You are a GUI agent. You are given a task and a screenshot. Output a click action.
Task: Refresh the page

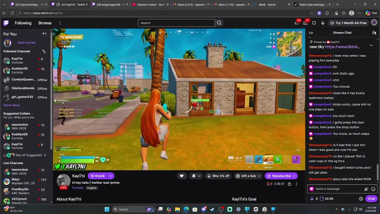point(12,13)
